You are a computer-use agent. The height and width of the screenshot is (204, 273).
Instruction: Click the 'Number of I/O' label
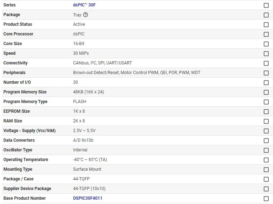(x=17, y=82)
